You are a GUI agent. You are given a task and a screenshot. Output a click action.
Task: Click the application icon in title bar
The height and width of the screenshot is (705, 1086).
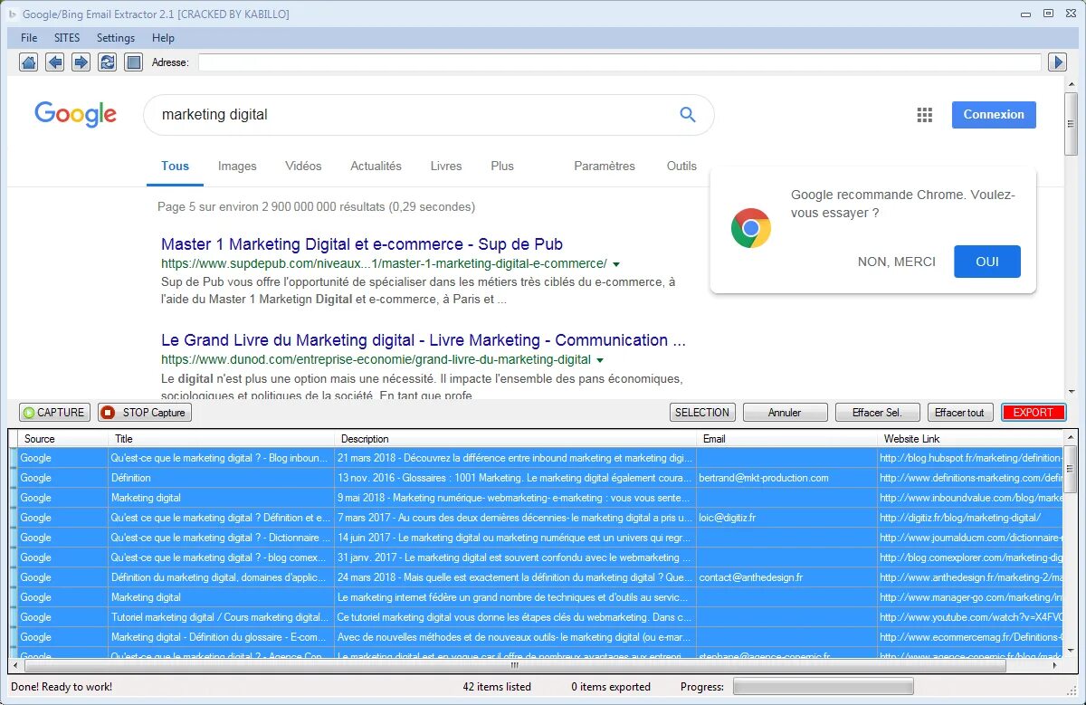pos(12,14)
